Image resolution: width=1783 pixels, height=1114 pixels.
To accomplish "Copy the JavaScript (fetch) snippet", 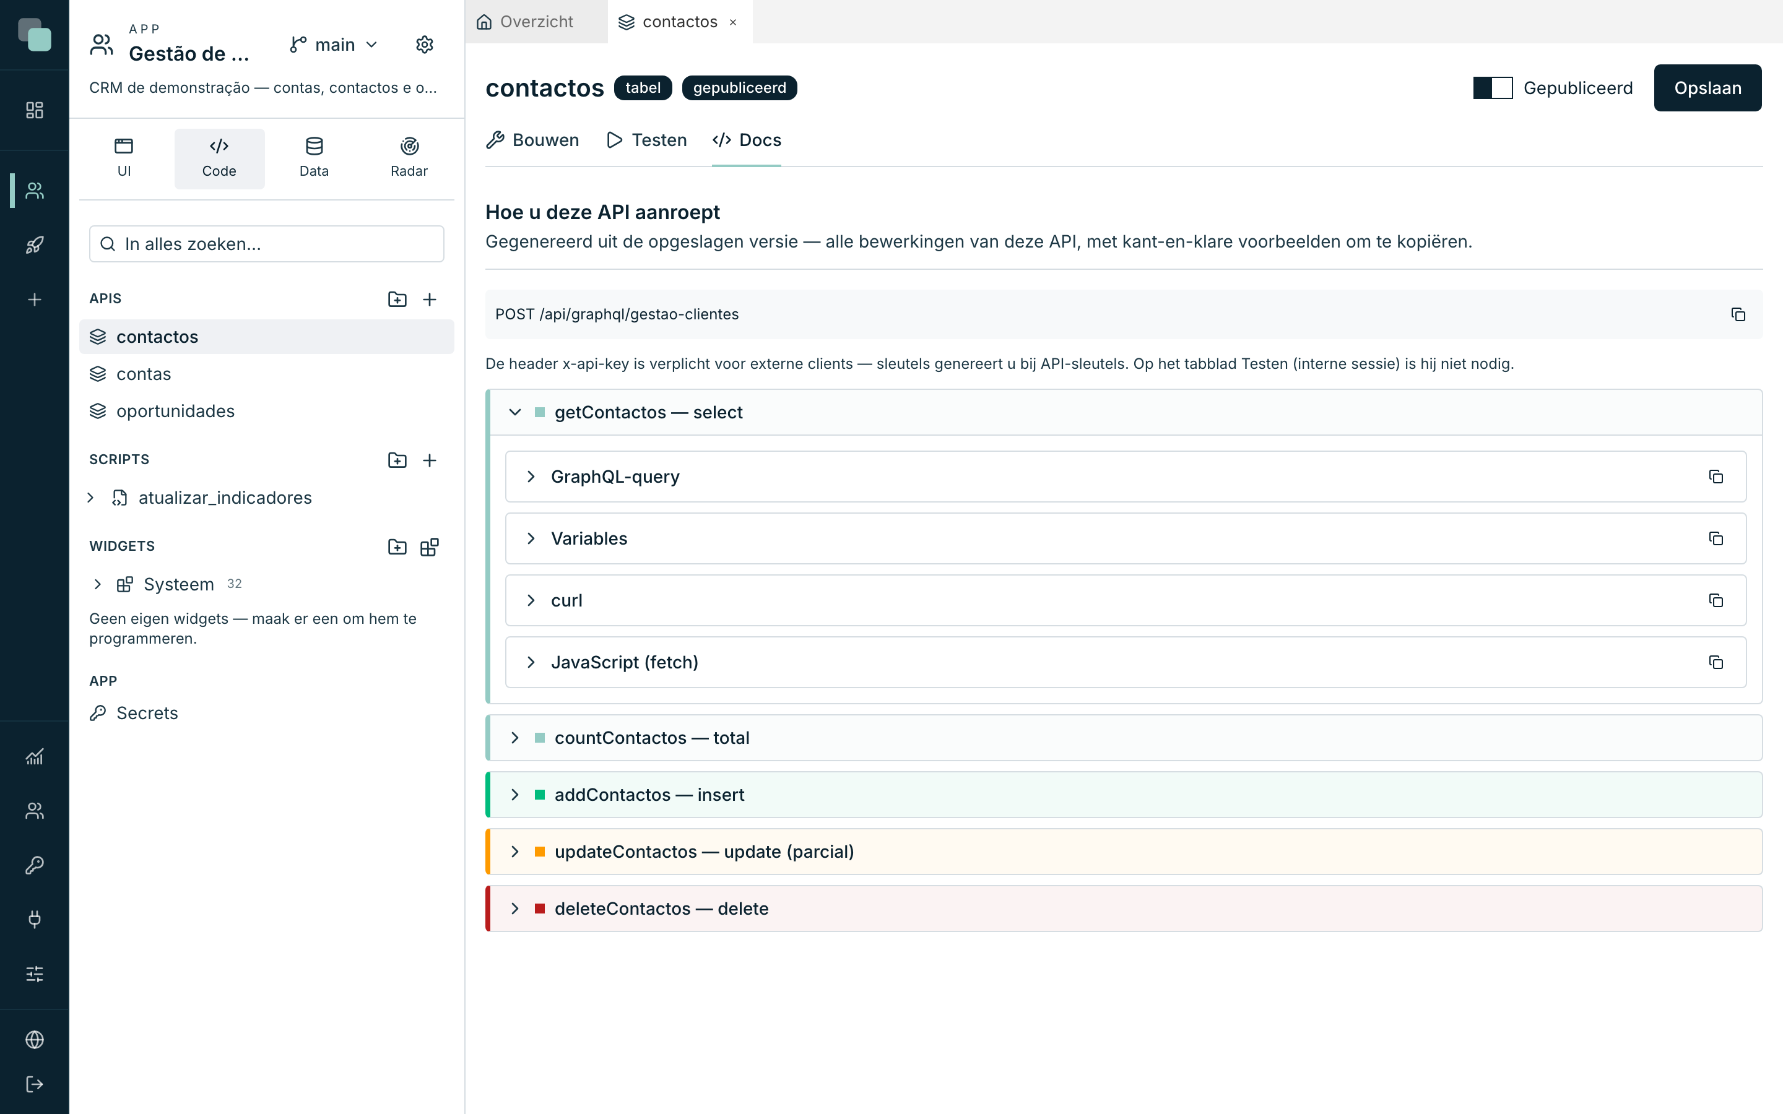I will coord(1716,662).
